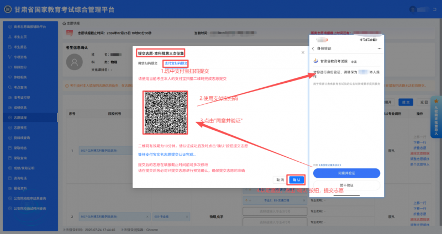
Task: Click 取消 in the submit dialog
Action: tap(280, 180)
